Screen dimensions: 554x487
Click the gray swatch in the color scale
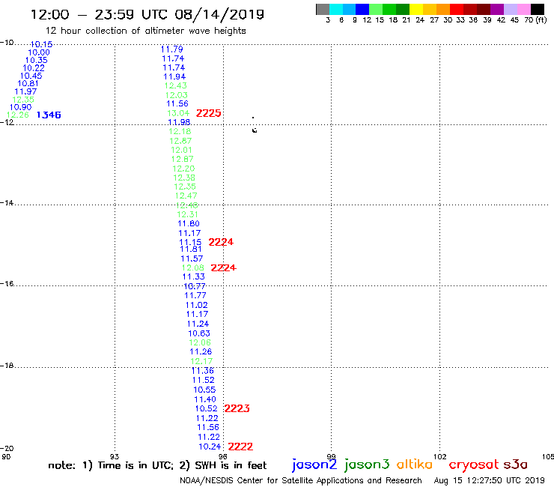pos(323,9)
